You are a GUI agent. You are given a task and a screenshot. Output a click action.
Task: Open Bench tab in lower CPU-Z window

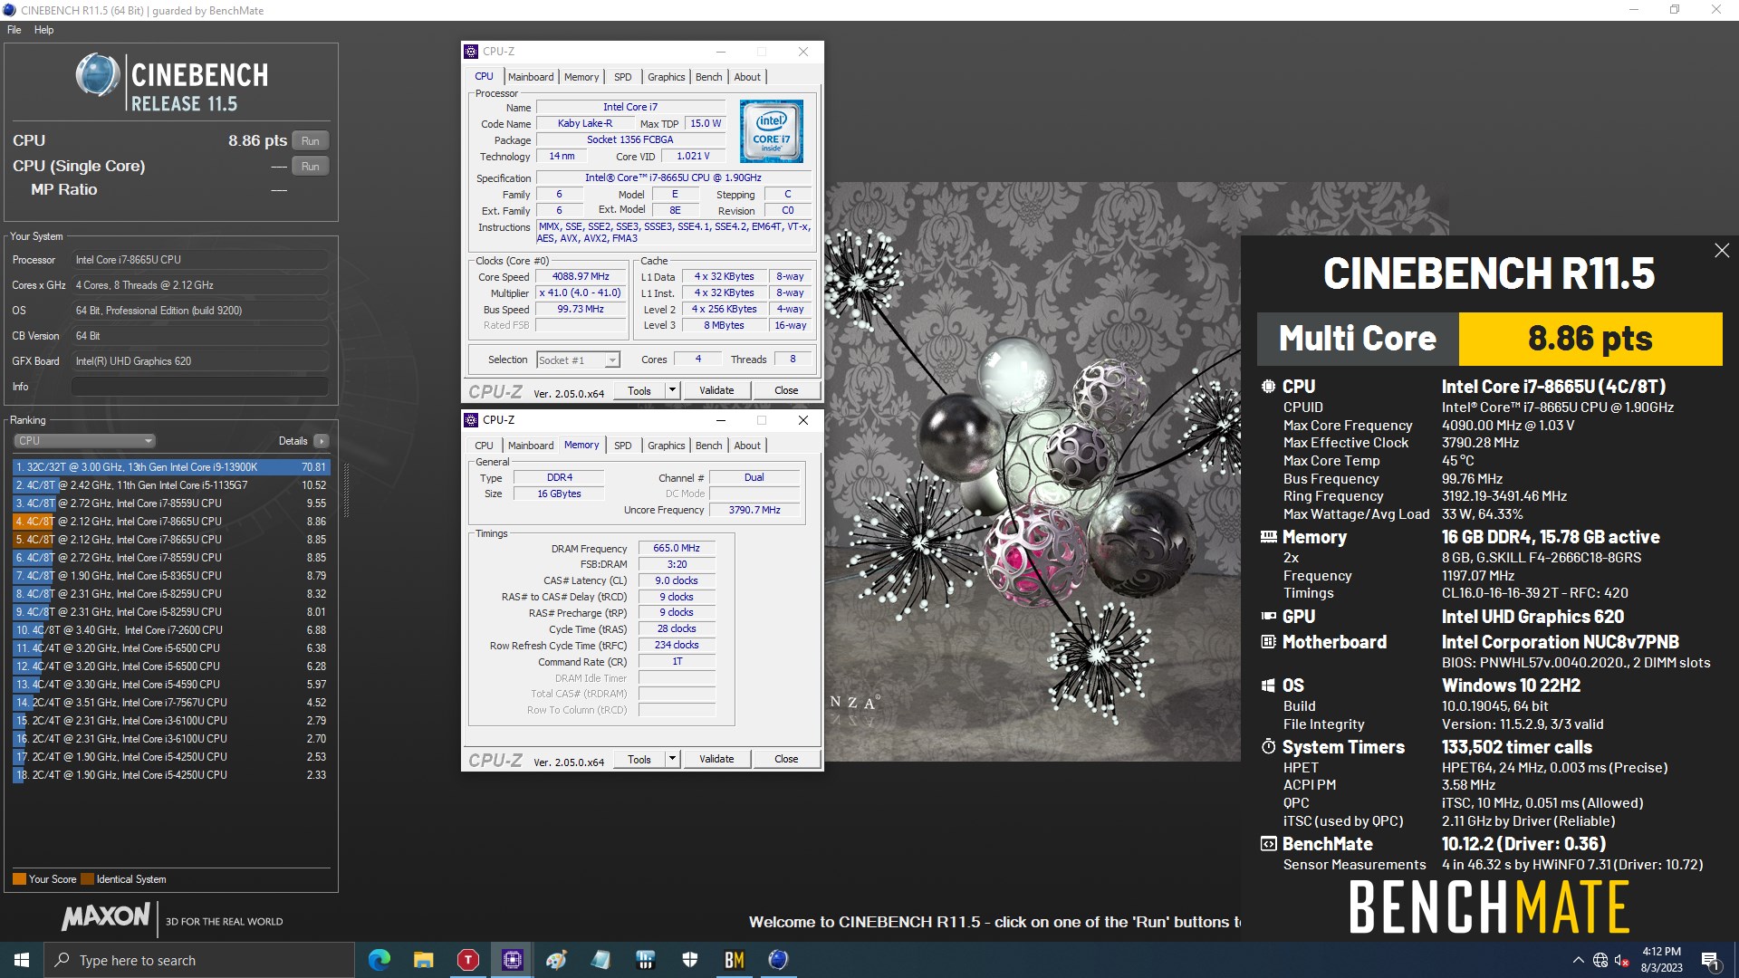[x=709, y=446]
